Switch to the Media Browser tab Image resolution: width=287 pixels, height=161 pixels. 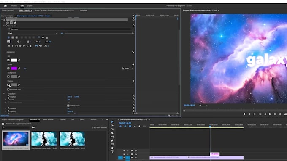(x=48, y=120)
